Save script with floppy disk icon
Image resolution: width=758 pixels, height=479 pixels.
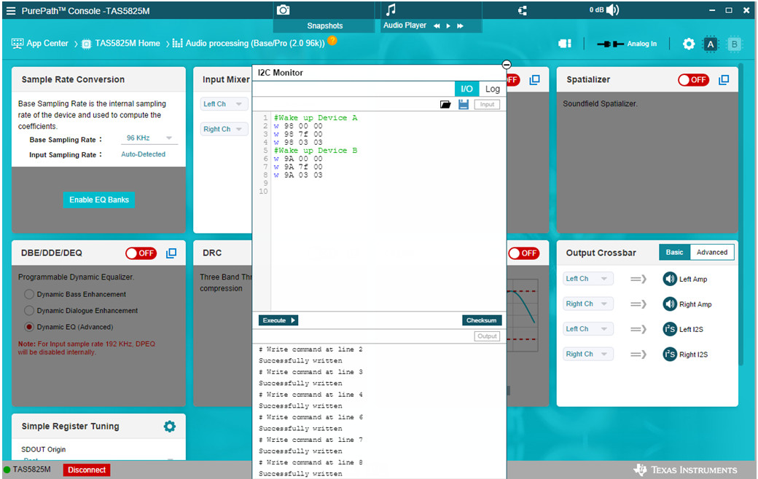click(x=463, y=104)
